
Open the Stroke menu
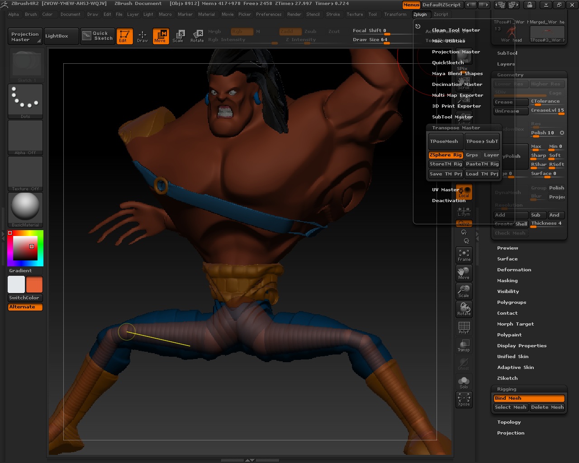point(333,14)
